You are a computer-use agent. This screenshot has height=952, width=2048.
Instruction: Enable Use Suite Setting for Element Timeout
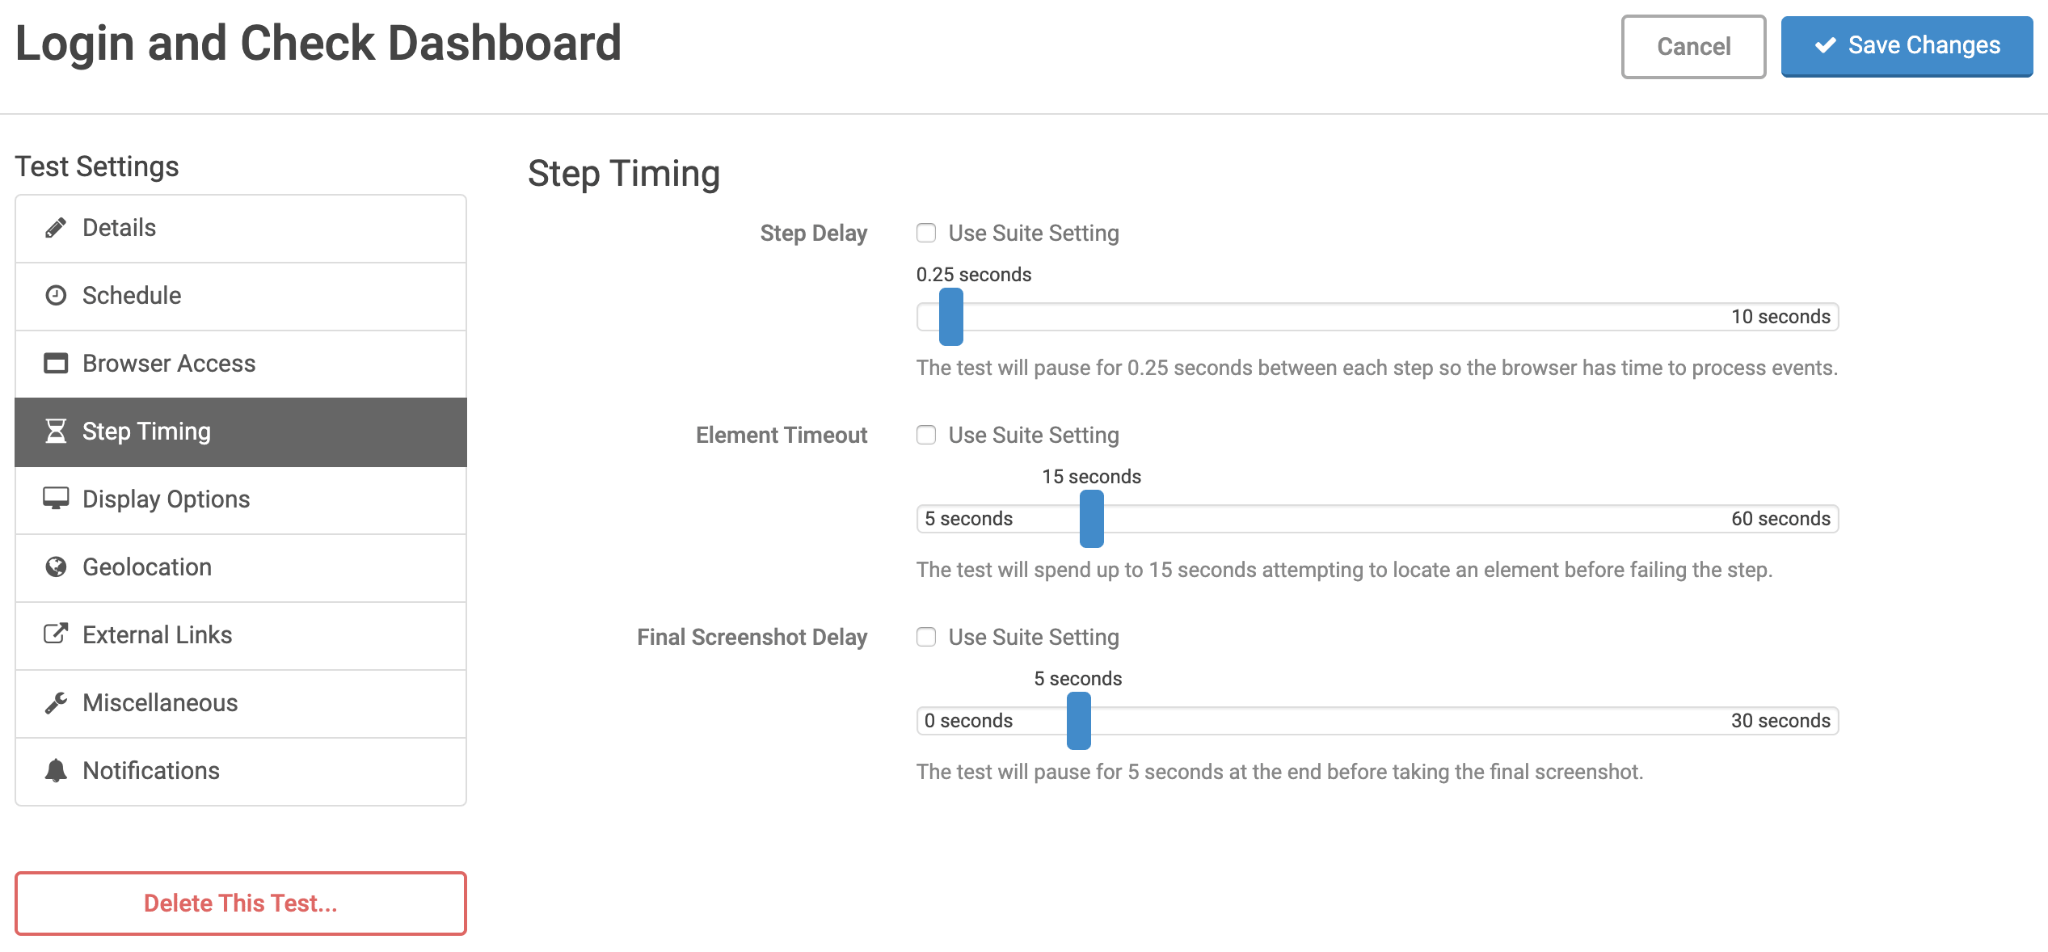tap(925, 435)
